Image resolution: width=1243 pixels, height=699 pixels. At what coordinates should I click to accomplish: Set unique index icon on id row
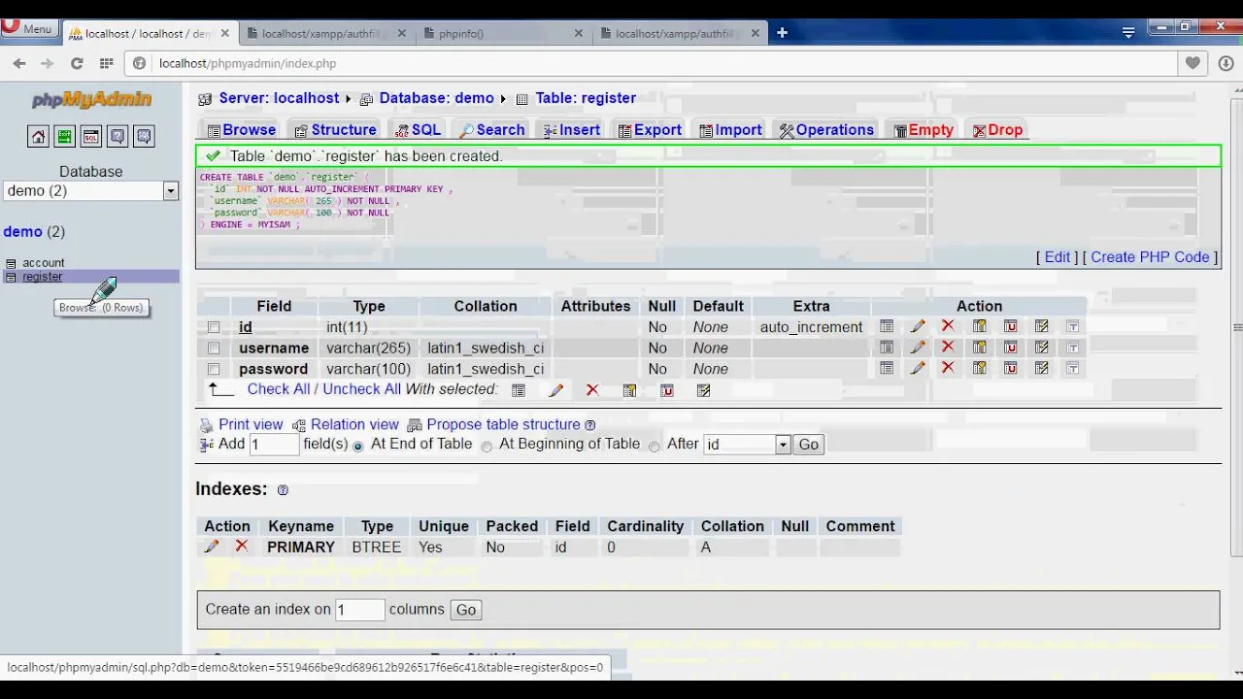[x=1010, y=327]
